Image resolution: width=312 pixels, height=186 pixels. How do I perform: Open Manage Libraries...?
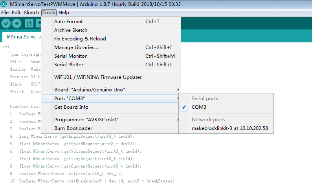111,47
